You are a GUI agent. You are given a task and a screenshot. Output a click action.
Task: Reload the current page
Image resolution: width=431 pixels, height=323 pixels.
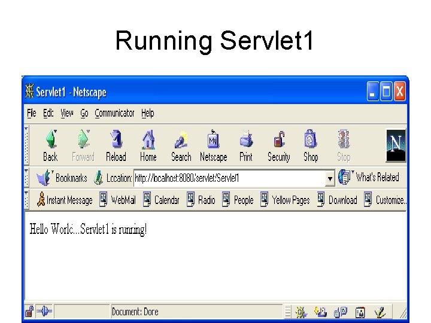116,145
